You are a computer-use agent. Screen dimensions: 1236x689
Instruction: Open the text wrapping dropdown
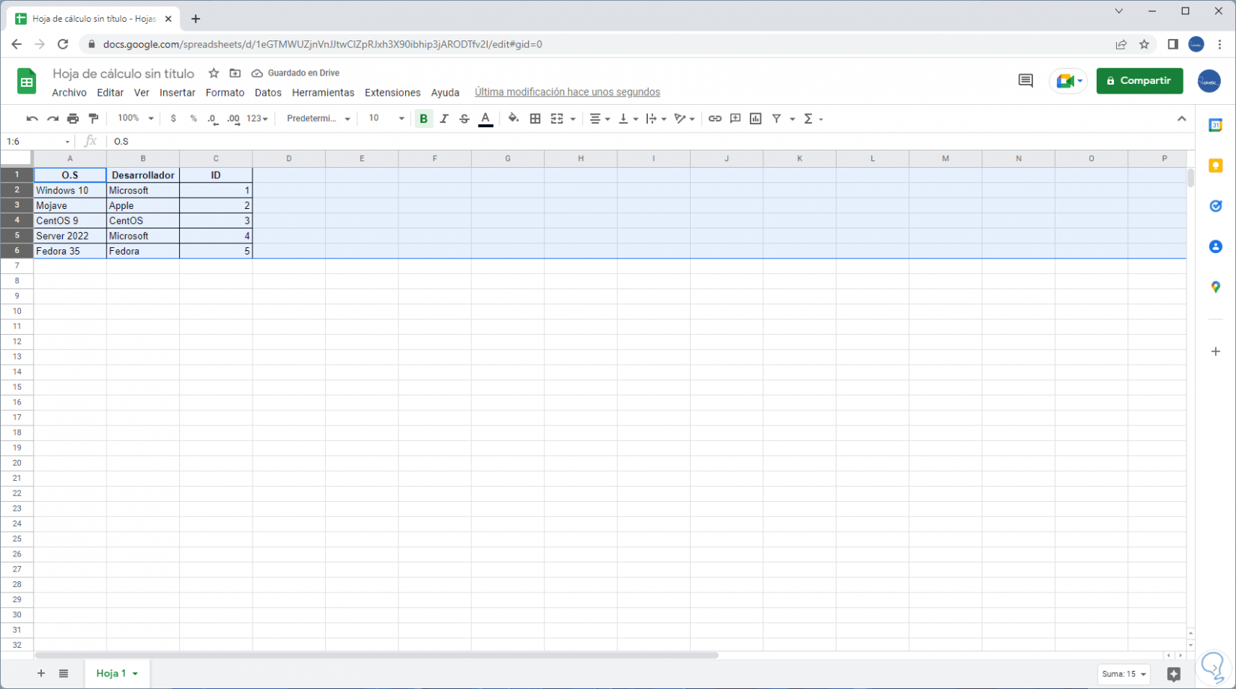[656, 118]
